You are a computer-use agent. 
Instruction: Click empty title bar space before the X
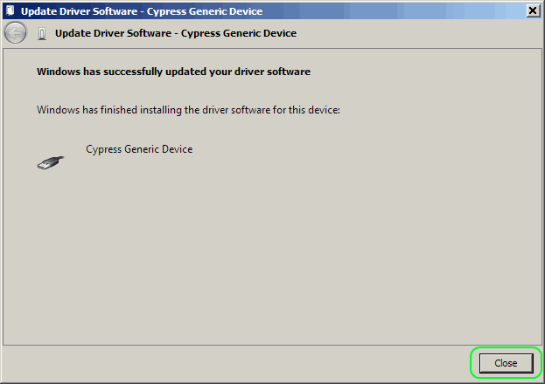pyautogui.click(x=394, y=11)
